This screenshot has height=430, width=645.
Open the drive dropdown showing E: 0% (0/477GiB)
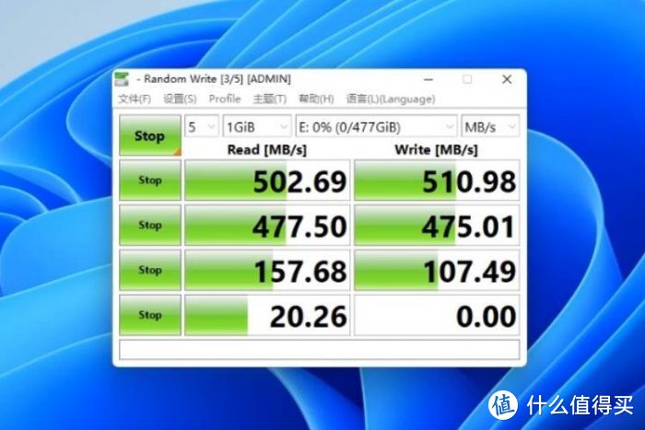[376, 127]
